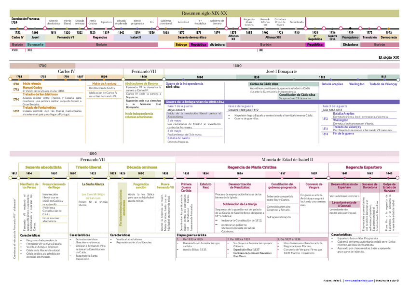Select the '2. De 1835 a 1837' column header
This screenshot has width=409, height=289.
[x=251, y=239]
